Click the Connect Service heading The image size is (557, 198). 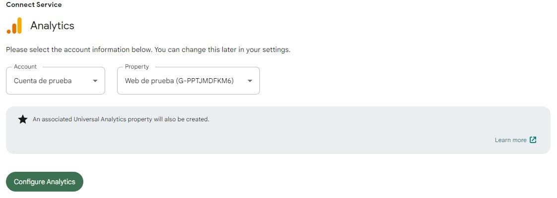click(34, 4)
